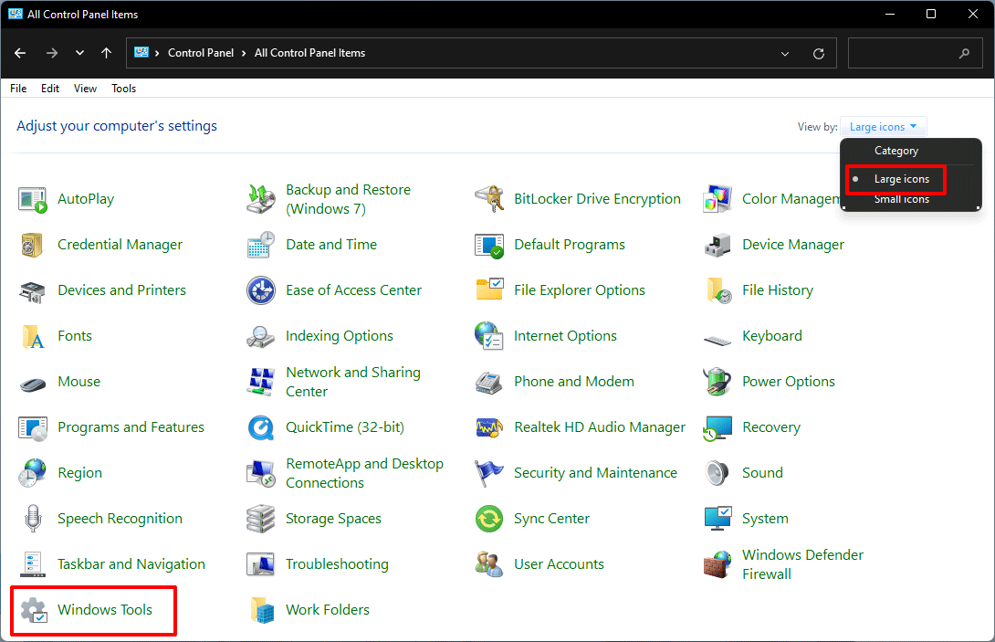
Task: Open Windows Defender Firewall settings
Action: click(802, 563)
